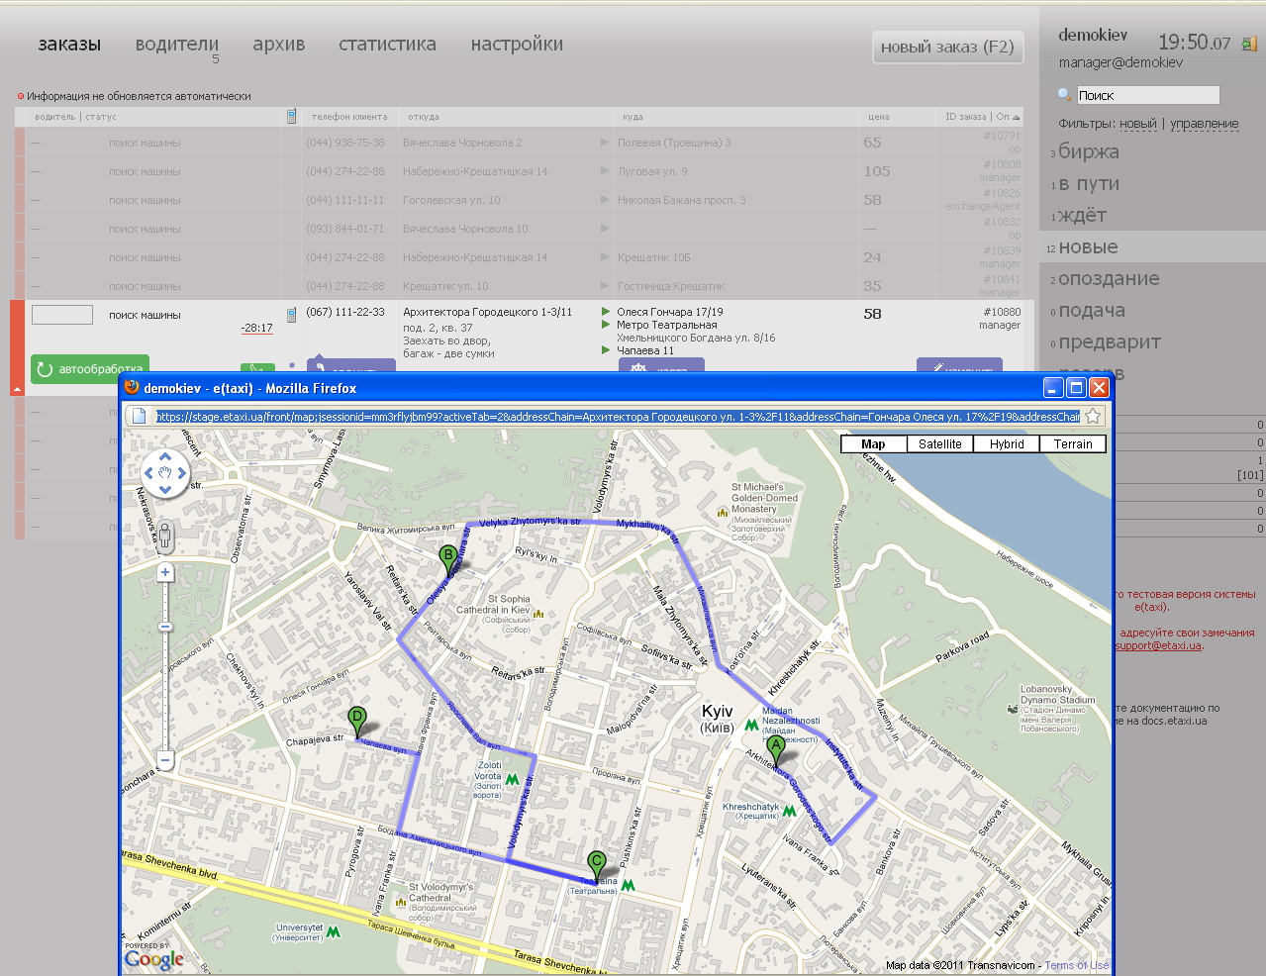Click the map marker C pin
Image resolution: width=1266 pixels, height=976 pixels.
(596, 866)
